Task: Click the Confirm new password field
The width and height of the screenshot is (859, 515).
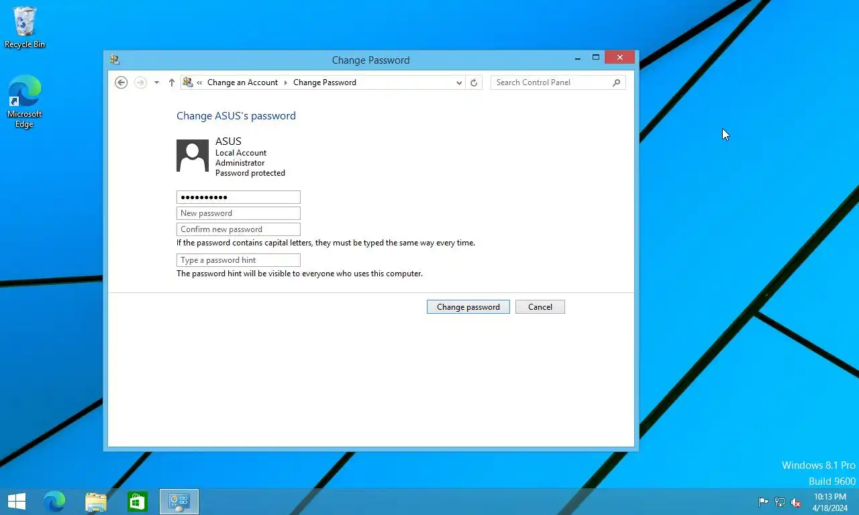Action: pyautogui.click(x=238, y=229)
